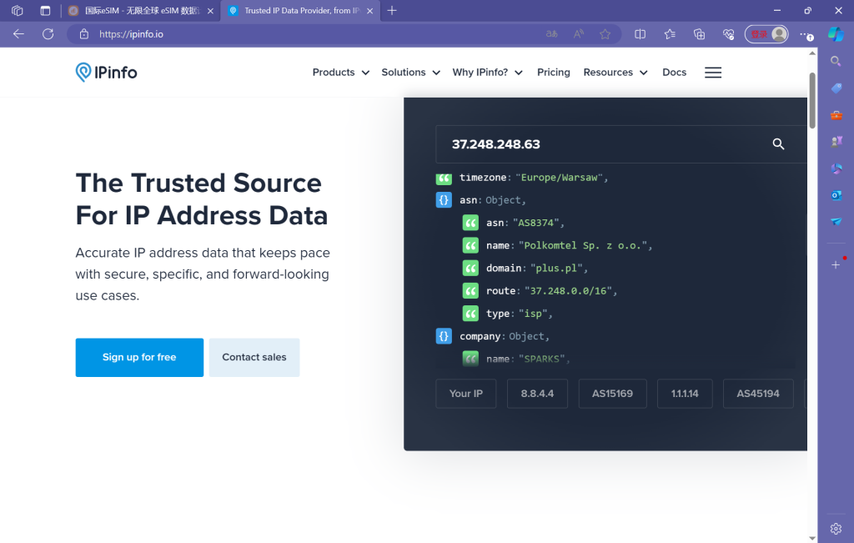854x543 pixels.
Task: Open the Docs page
Action: [x=674, y=73]
